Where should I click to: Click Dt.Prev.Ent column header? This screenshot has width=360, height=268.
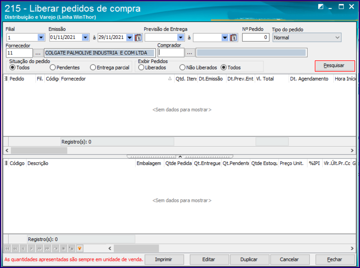240,79
